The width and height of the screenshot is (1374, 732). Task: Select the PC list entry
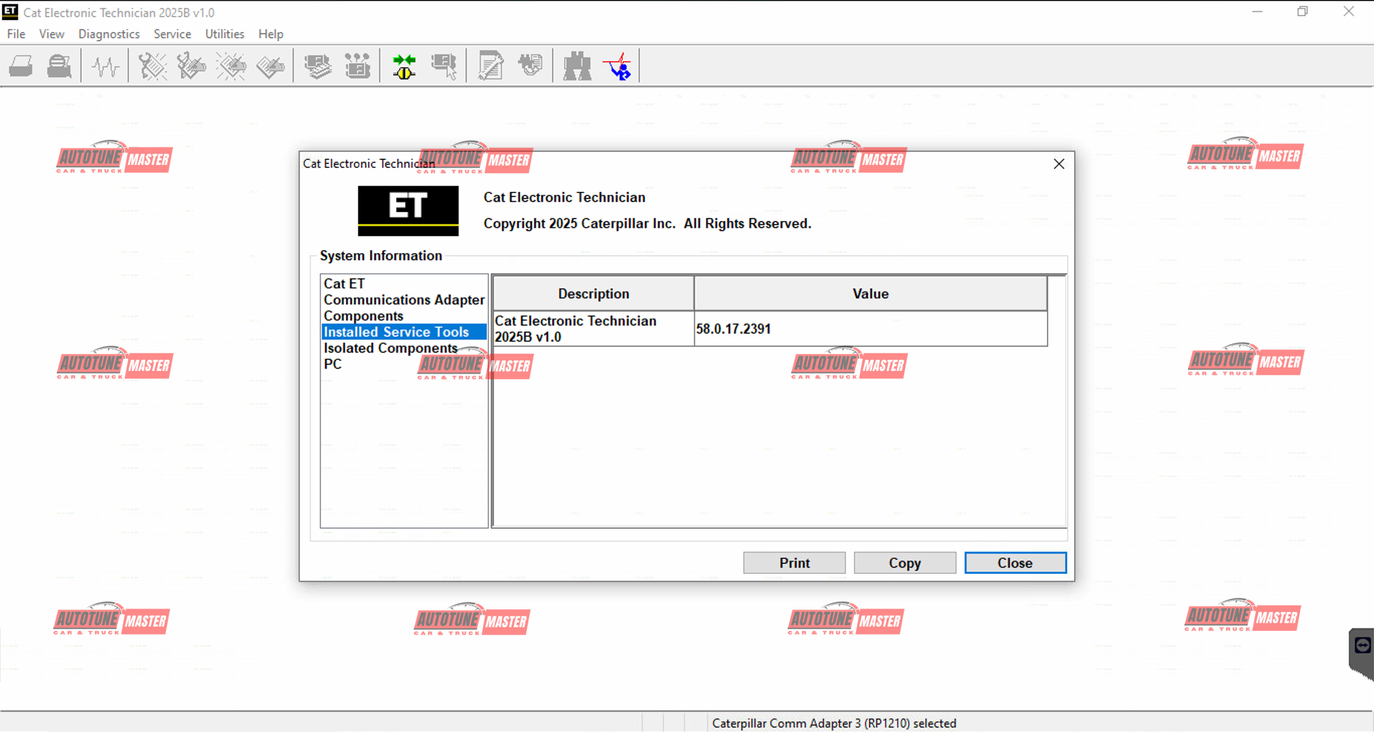[x=332, y=364]
